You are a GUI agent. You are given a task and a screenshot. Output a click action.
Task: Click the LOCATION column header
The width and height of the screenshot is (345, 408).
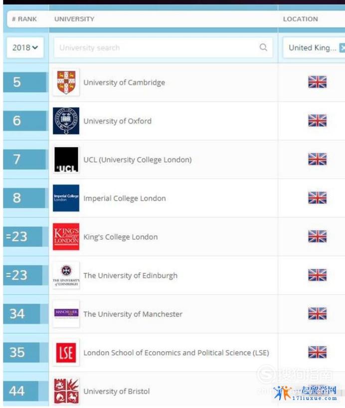pyautogui.click(x=300, y=19)
